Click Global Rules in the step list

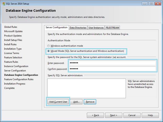click(11, 27)
